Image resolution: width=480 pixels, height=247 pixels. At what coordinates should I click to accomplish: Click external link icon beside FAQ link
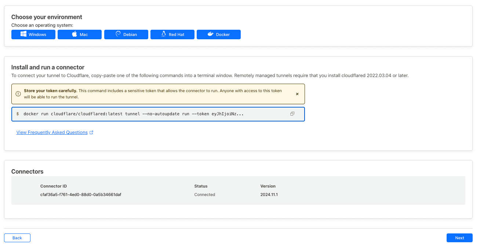[x=91, y=132]
